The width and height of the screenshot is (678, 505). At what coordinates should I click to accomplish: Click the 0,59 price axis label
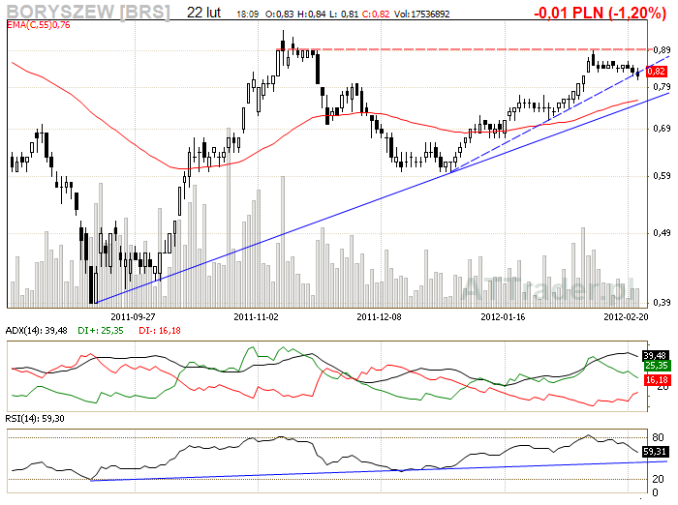[662, 176]
